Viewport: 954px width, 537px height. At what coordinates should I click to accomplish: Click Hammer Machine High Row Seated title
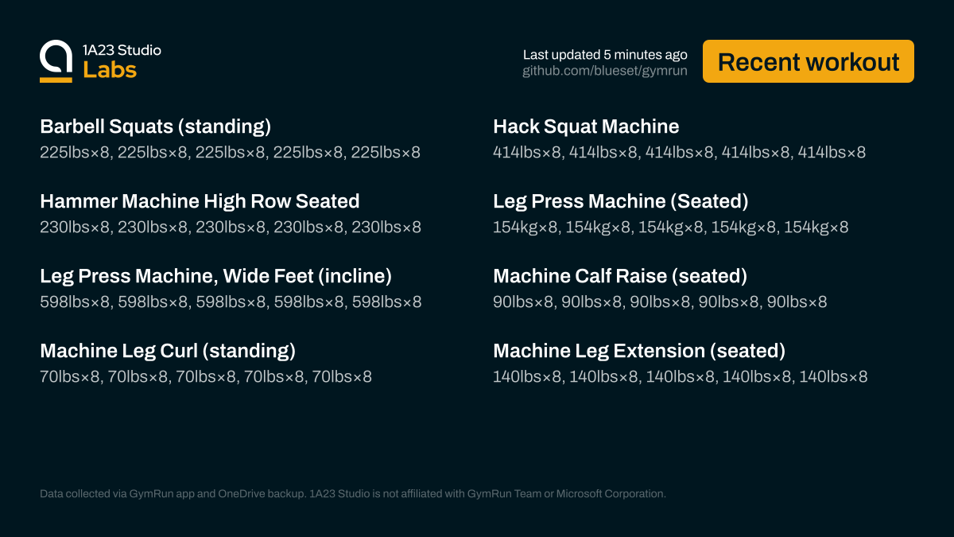pyautogui.click(x=200, y=201)
